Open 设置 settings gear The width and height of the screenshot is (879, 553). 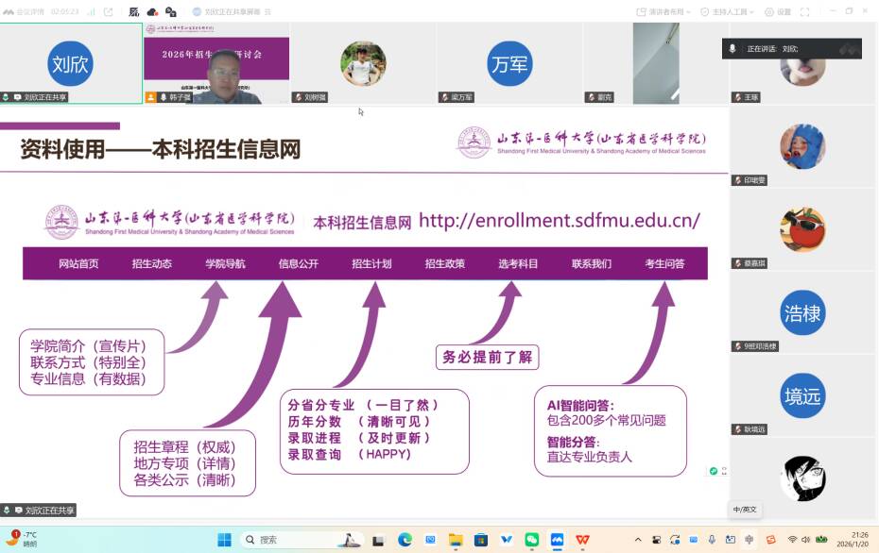click(778, 11)
